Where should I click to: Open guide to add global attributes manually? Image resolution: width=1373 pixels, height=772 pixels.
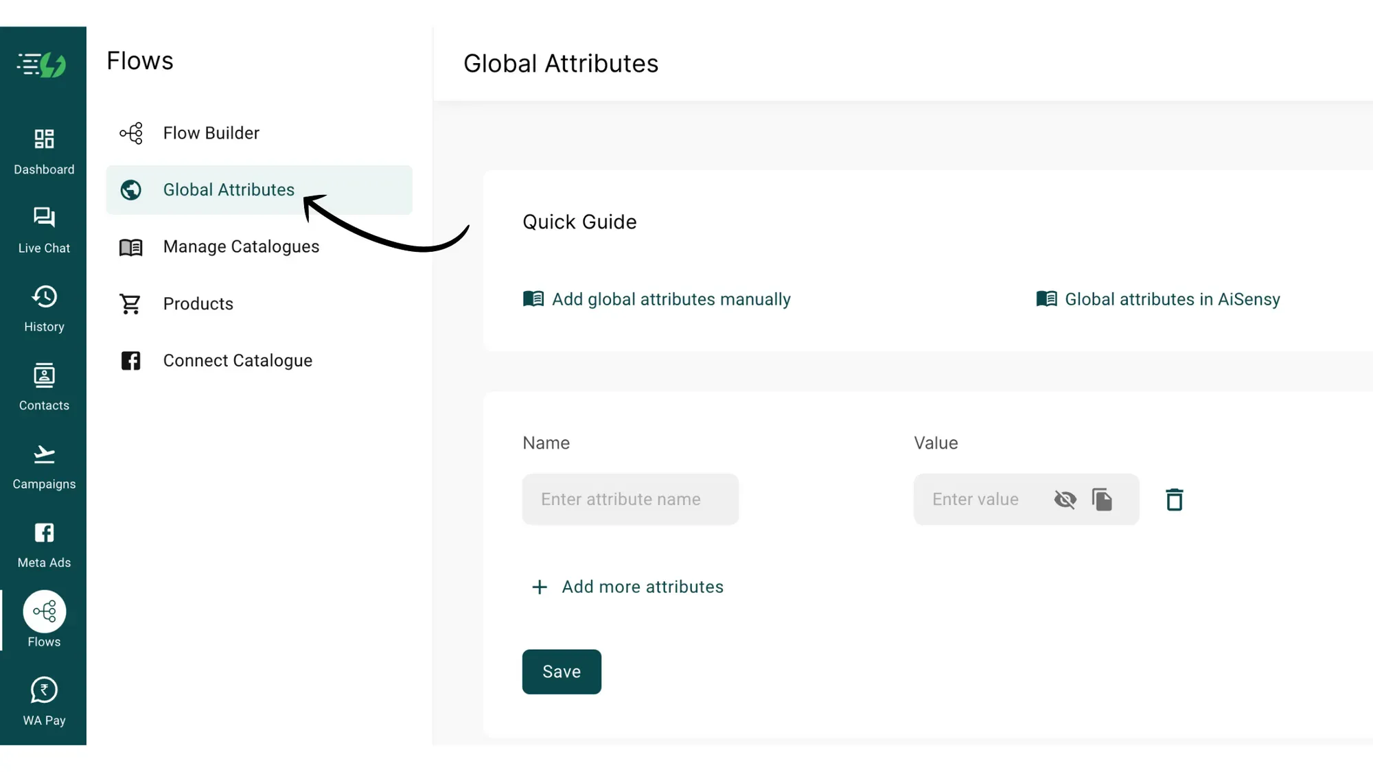(x=671, y=299)
